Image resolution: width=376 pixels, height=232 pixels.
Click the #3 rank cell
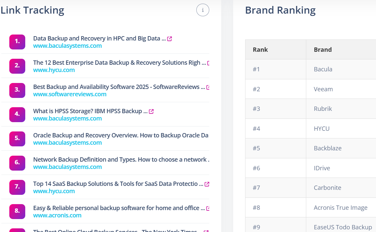[x=276, y=109]
